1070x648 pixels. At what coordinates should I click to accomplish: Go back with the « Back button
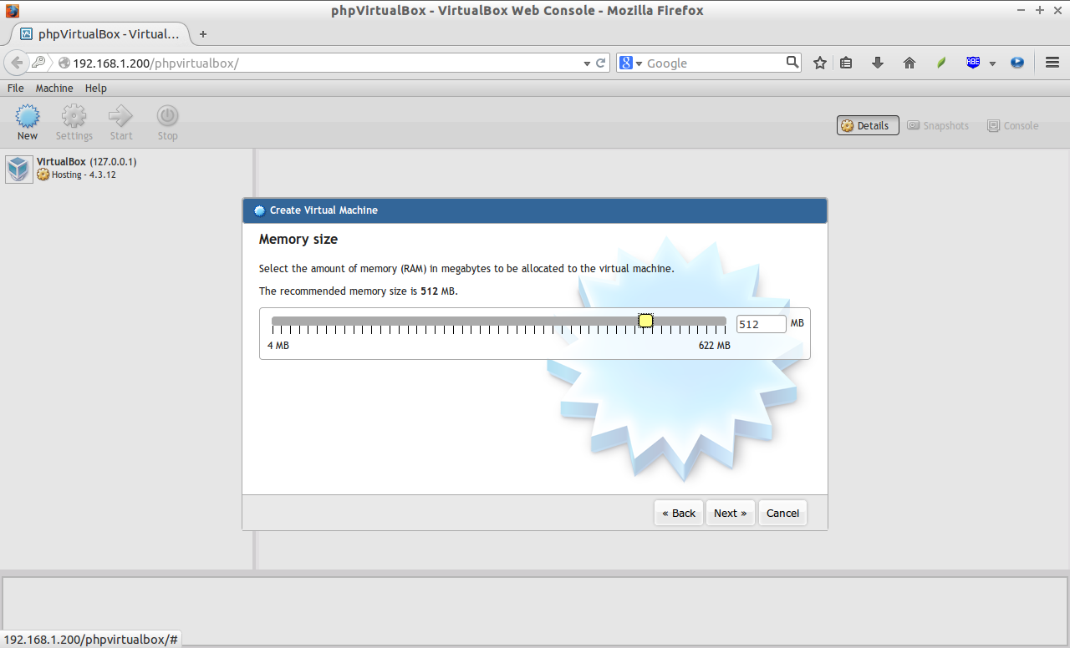(x=679, y=513)
